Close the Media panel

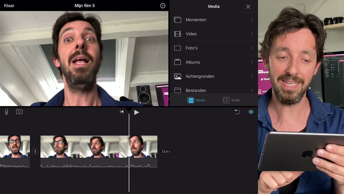[248, 6]
